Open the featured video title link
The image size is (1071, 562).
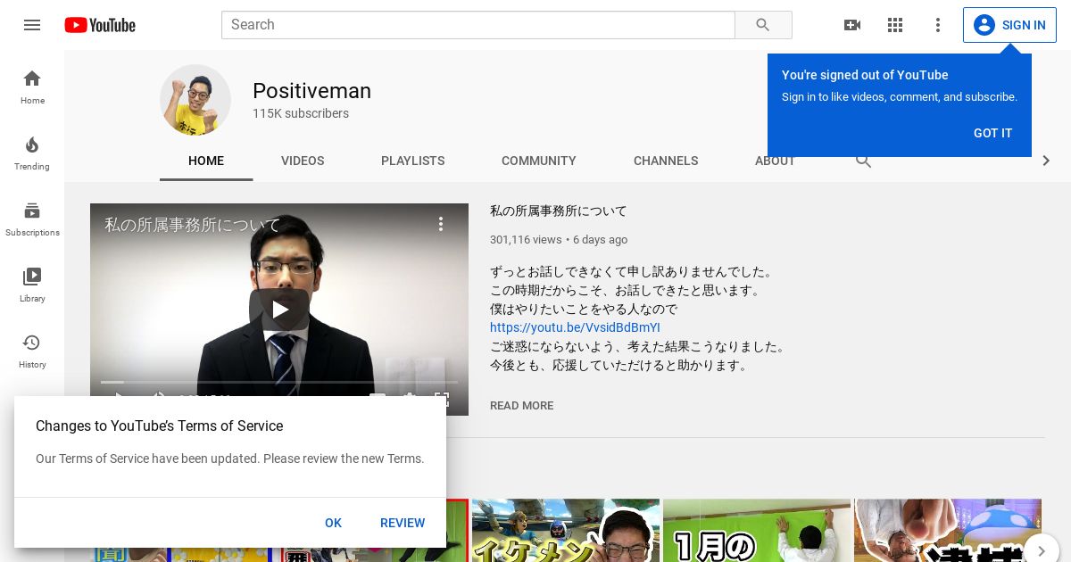[x=559, y=211]
